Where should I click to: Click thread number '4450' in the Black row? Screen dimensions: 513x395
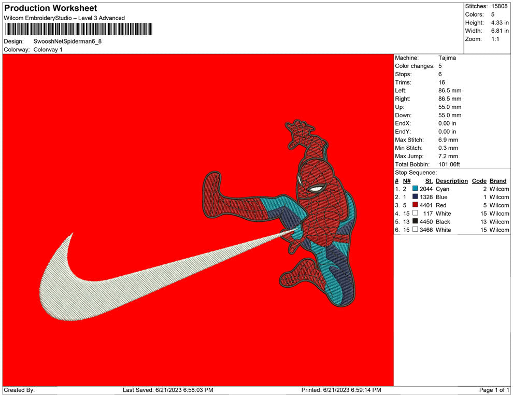coord(426,221)
